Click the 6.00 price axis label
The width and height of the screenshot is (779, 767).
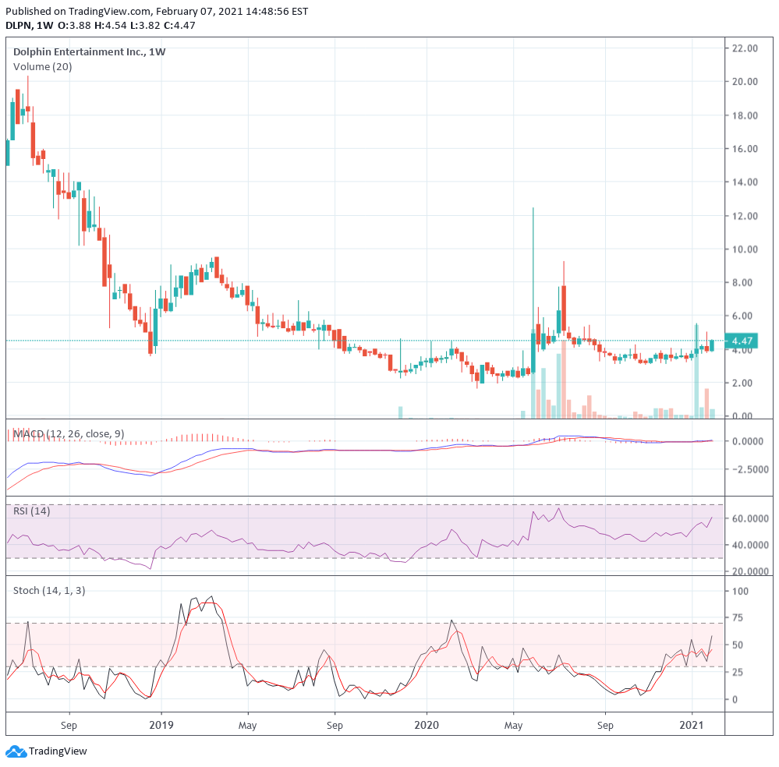coord(742,316)
